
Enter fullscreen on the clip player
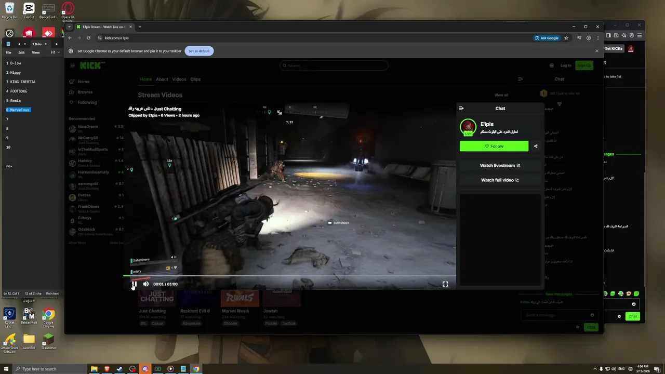(x=445, y=284)
